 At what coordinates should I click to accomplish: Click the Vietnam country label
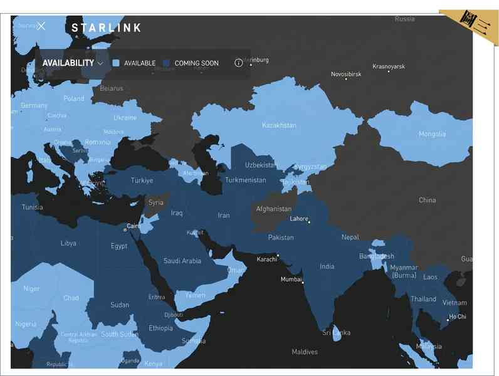[x=454, y=303]
